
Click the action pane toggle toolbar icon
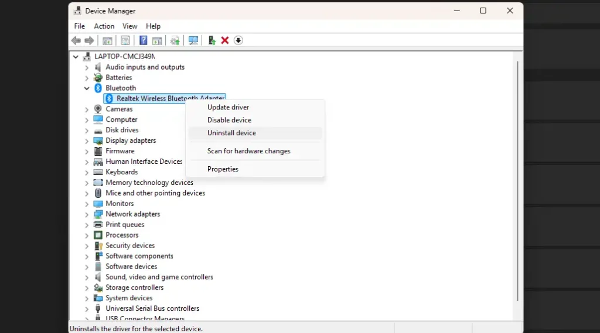(157, 40)
